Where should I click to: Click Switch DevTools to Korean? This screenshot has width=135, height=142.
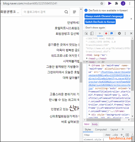coord(100,22)
